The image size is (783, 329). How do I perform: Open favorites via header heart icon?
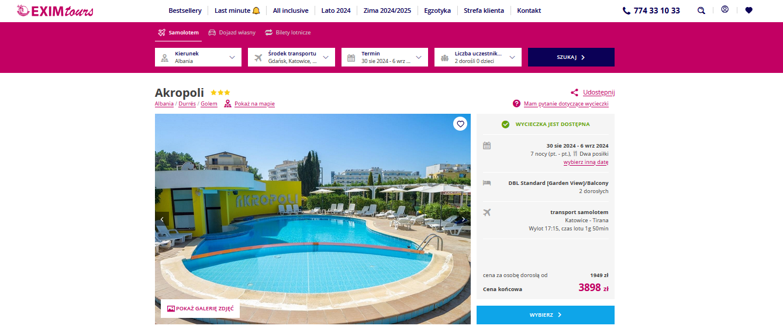[x=749, y=10]
